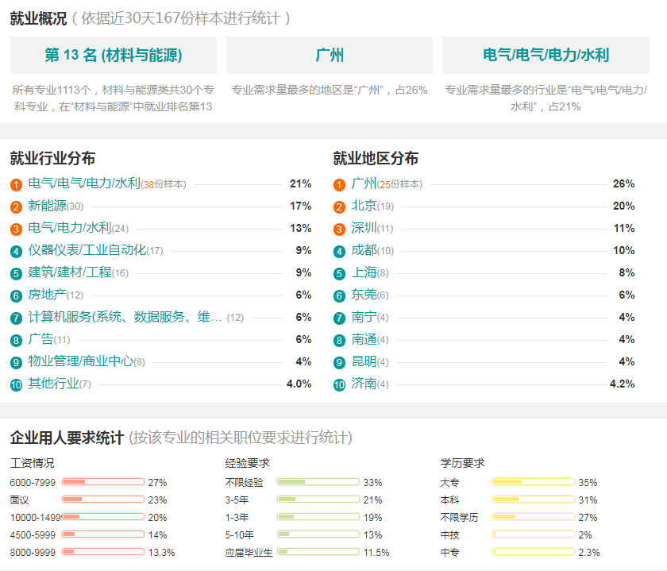Click the 不限学历 education progress bar

534,516
